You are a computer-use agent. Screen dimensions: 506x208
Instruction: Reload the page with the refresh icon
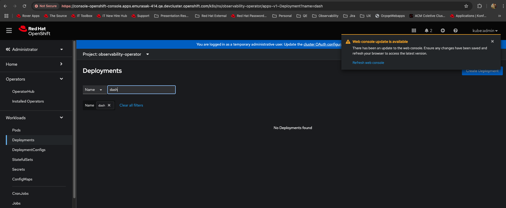tap(24, 6)
